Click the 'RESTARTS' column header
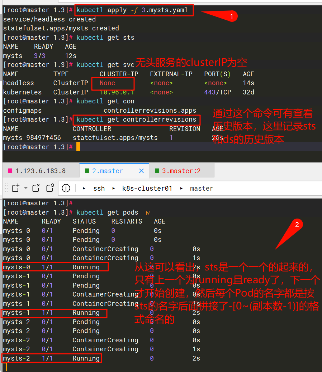 pyautogui.click(x=127, y=221)
